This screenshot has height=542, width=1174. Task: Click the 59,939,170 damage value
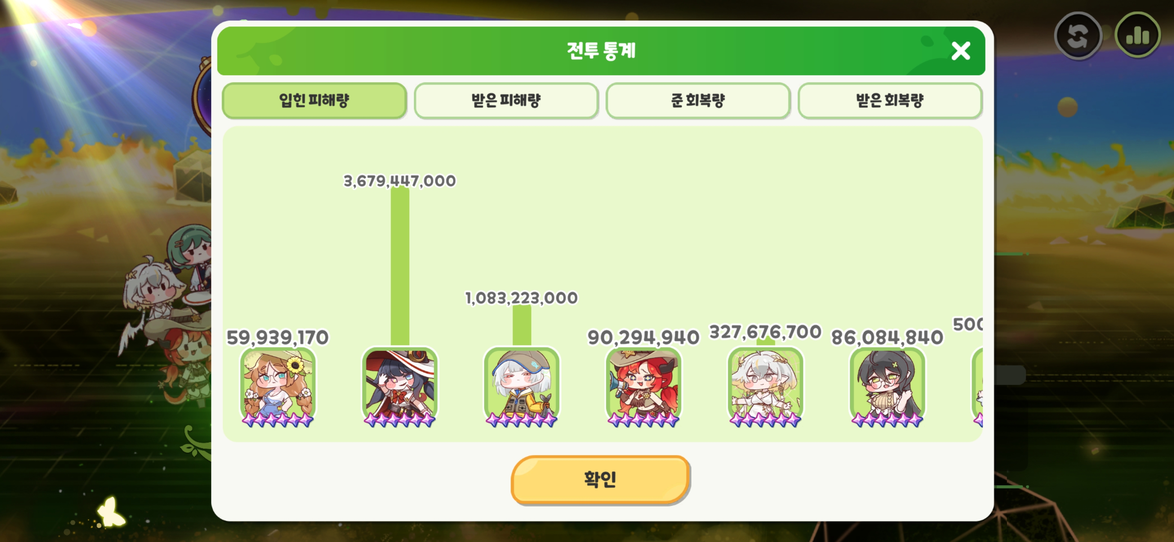coord(278,337)
